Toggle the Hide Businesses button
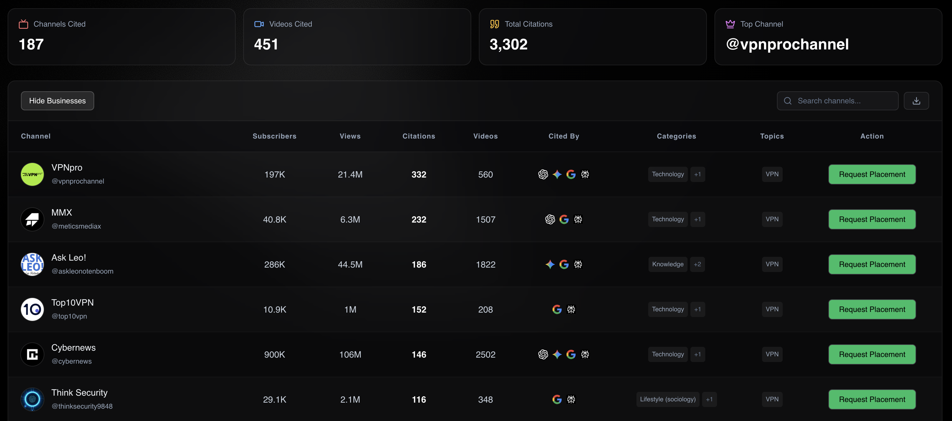 pyautogui.click(x=57, y=101)
